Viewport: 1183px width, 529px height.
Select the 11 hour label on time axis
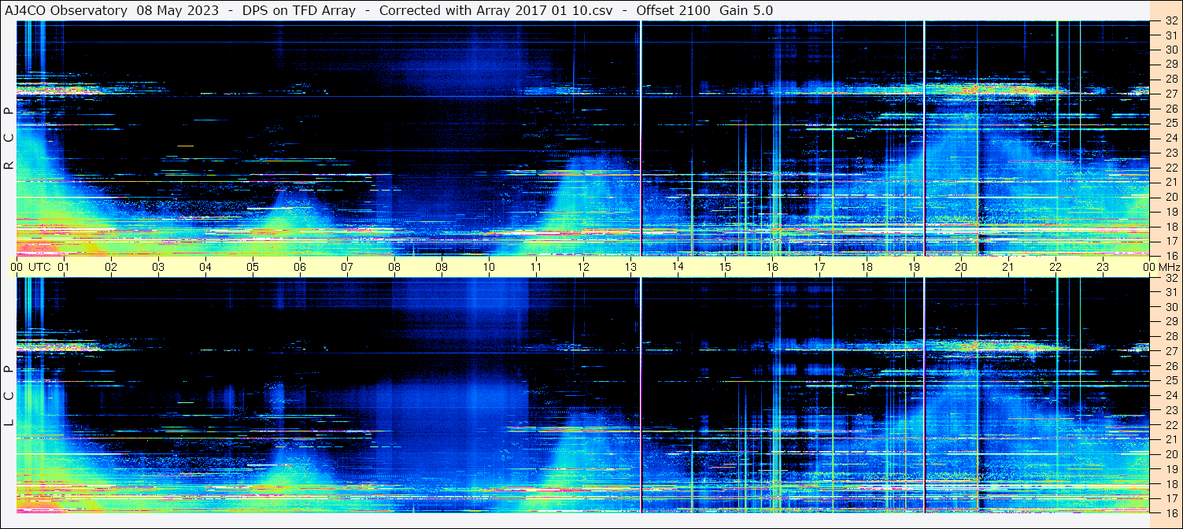536,267
